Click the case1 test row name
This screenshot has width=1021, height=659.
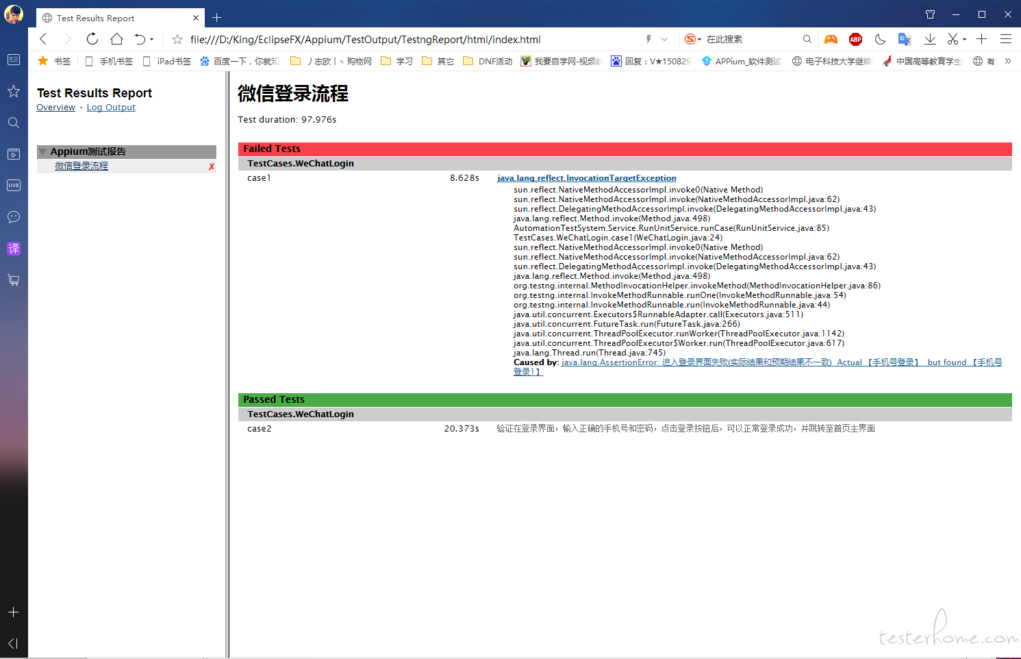click(x=260, y=178)
